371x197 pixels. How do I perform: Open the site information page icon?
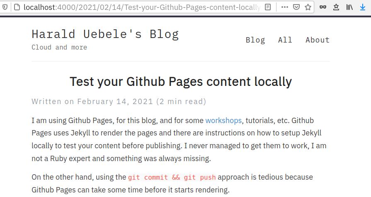17,7
